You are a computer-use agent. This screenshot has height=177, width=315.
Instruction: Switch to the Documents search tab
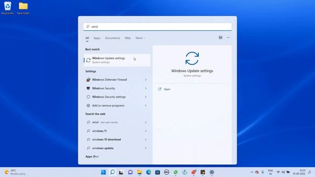pos(113,38)
